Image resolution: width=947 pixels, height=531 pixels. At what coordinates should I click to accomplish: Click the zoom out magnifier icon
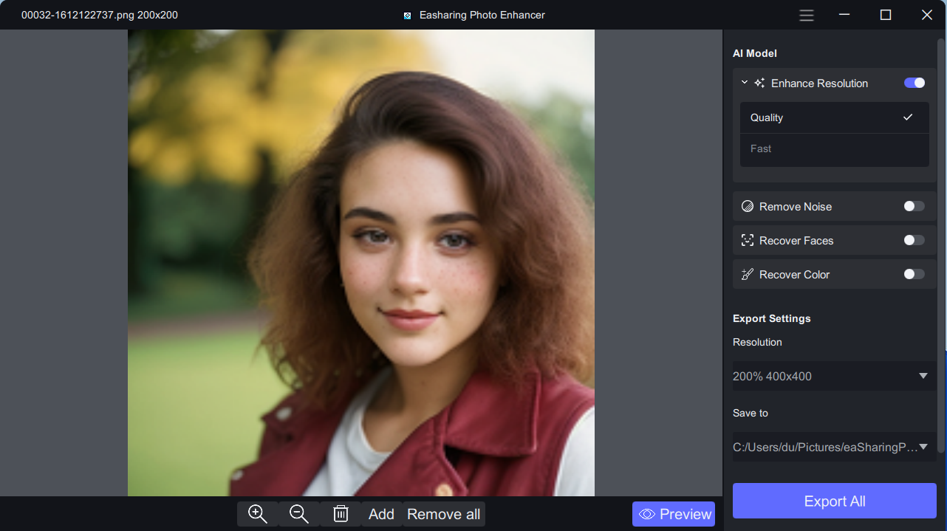(x=299, y=514)
